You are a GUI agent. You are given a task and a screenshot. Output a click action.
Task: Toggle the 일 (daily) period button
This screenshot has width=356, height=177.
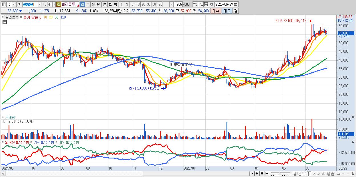point(82,4)
